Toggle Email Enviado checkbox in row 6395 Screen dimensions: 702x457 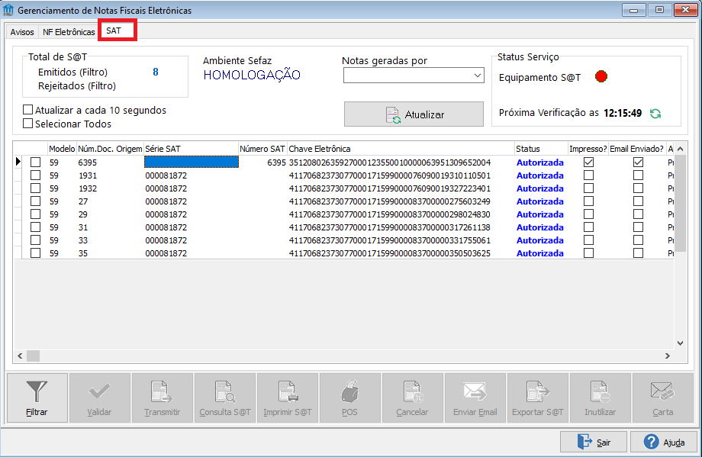[639, 162]
